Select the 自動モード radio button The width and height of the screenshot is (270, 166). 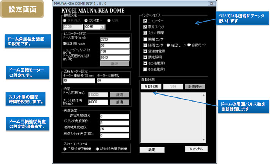189,45
